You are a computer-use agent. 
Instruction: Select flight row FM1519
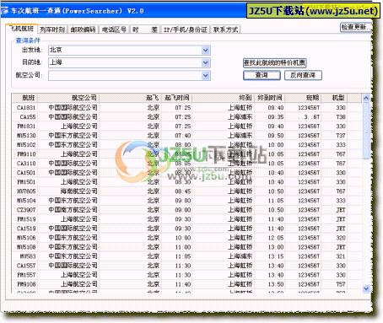point(186,219)
